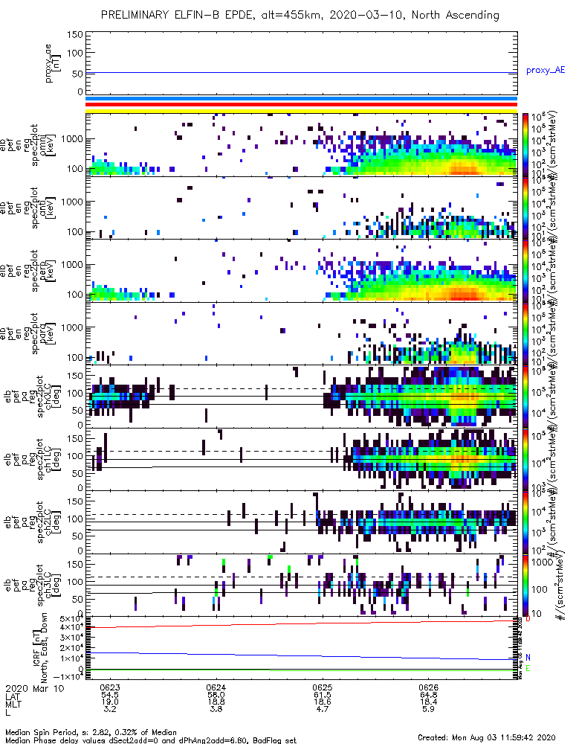Click the ch3LC [deg] axis label
Viewport: 576px width, 744px height.
click(x=52, y=585)
